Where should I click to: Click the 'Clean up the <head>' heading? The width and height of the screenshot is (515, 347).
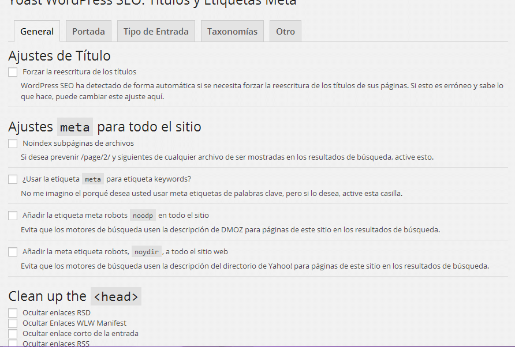pyautogui.click(x=75, y=296)
